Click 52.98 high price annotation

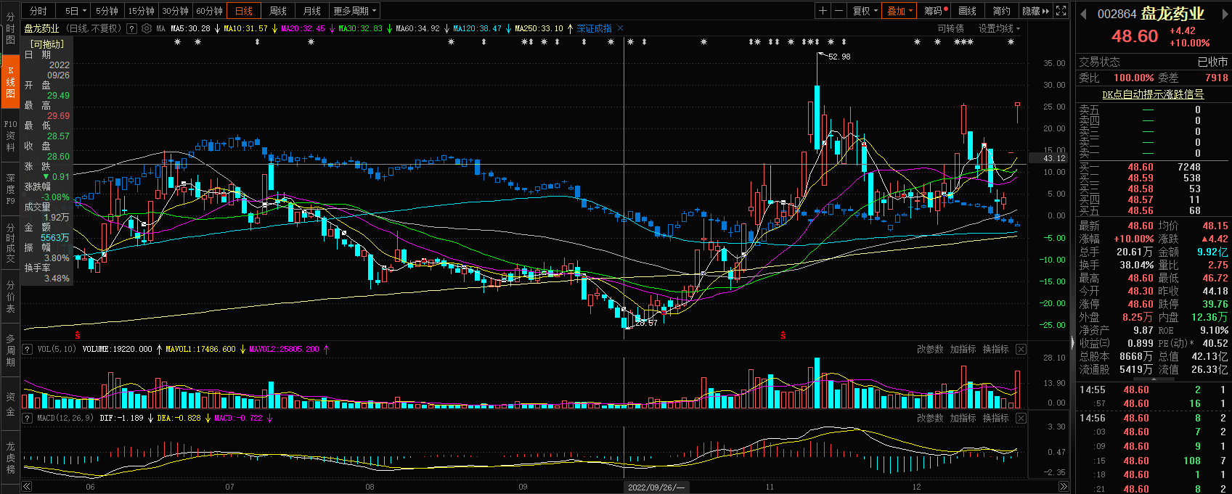[x=839, y=57]
